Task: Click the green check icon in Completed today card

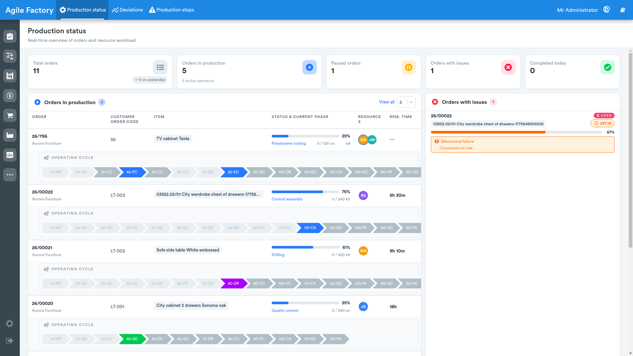Action: click(608, 67)
